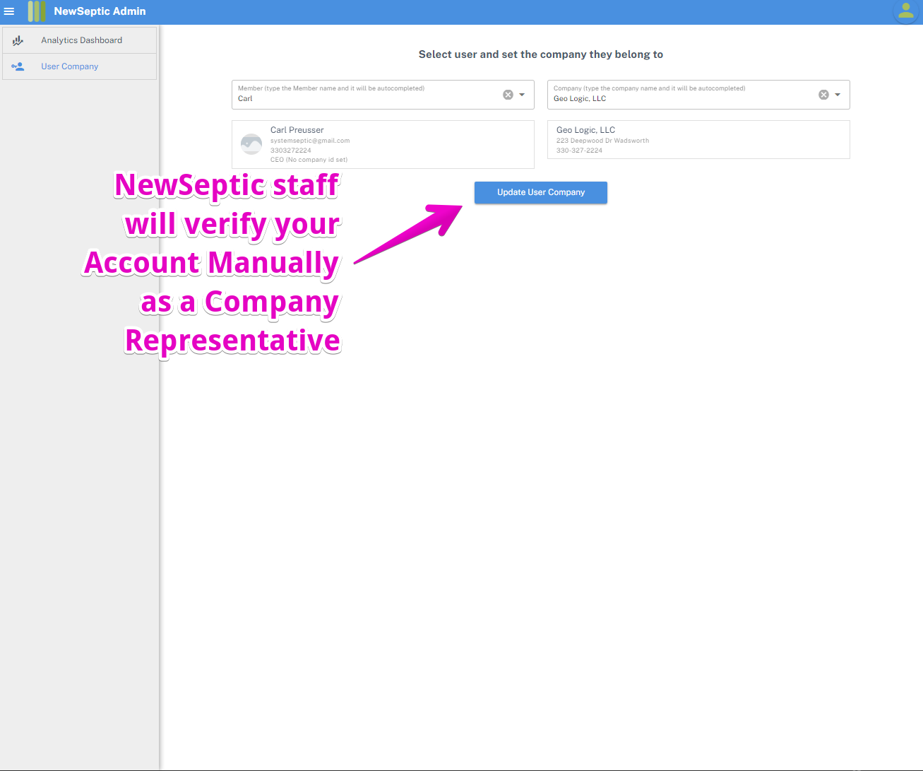Click Carl Preusser's profile avatar thumbnail
This screenshot has height=771, width=923.
point(251,144)
